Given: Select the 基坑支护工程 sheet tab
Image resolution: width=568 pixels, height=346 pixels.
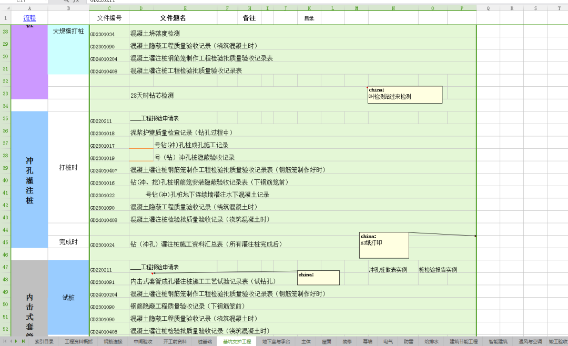Looking at the screenshot, I should (x=237, y=342).
